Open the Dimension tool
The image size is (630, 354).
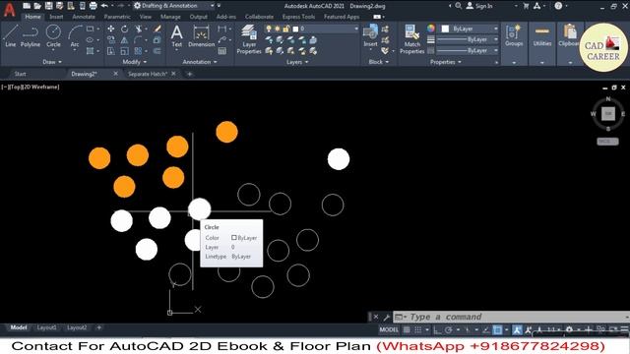pos(201,35)
